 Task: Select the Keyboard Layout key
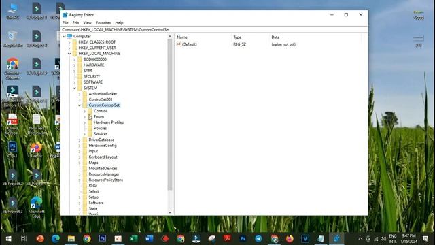[x=103, y=157]
